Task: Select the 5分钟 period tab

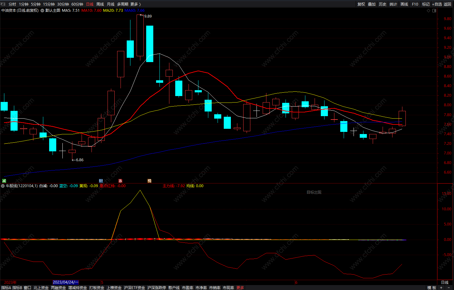Action: (x=36, y=4)
